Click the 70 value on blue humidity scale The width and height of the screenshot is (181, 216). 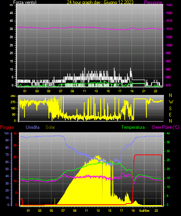coord(7,155)
